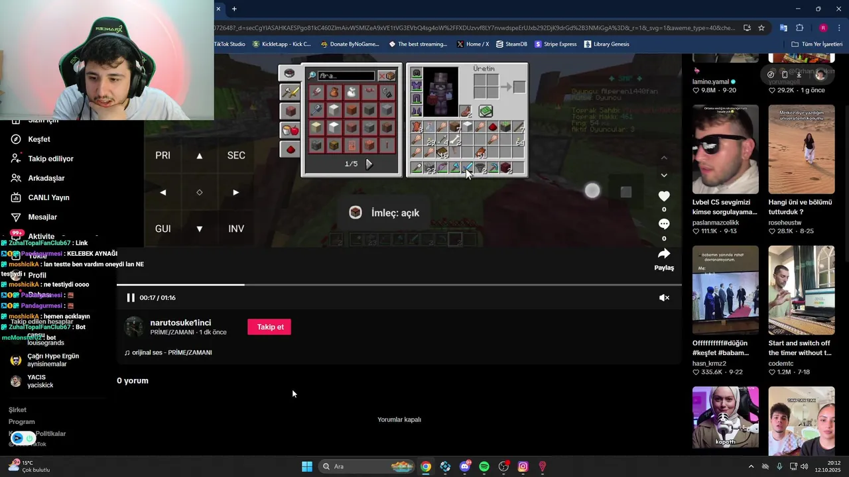
Task: Open followed account YACIS yaciskick
Action: pyautogui.click(x=32, y=381)
